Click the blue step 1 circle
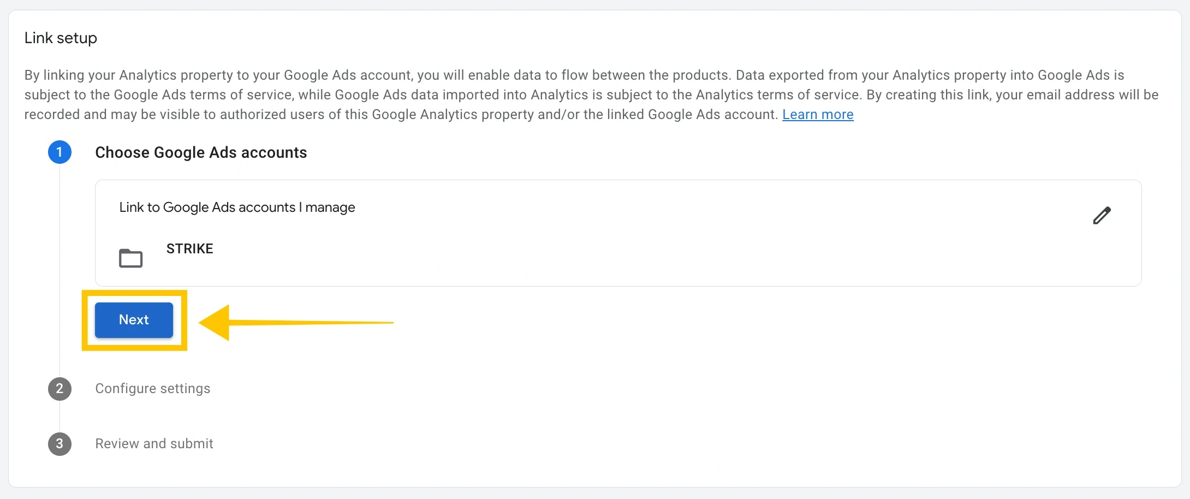 (60, 152)
